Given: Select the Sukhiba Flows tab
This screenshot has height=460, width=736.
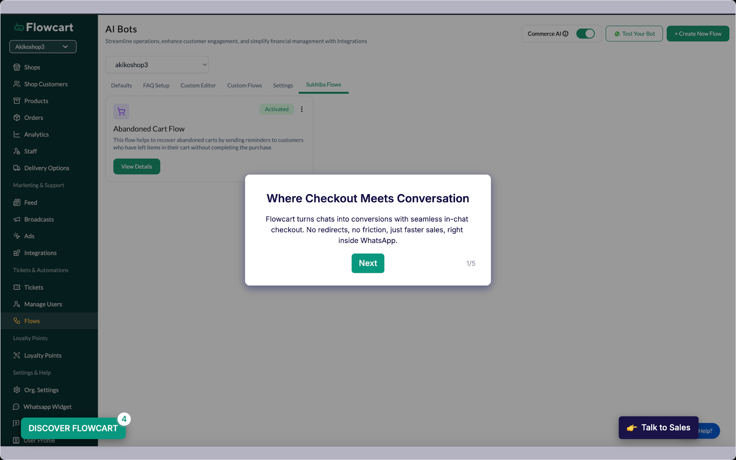Looking at the screenshot, I should [323, 85].
